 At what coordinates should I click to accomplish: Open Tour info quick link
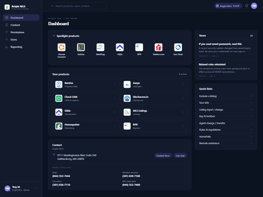pyautogui.click(x=226, y=103)
